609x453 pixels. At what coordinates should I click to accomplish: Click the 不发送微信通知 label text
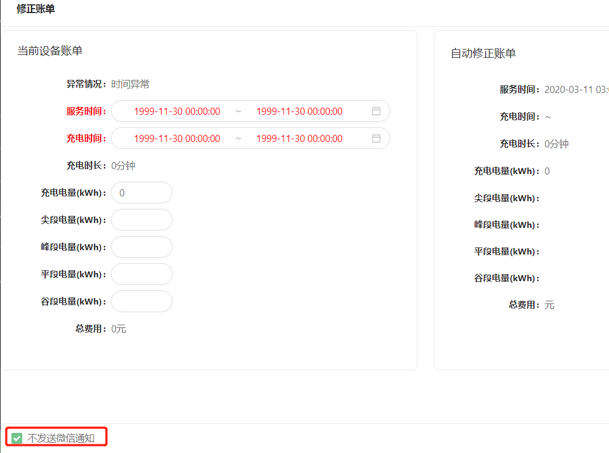click(61, 438)
